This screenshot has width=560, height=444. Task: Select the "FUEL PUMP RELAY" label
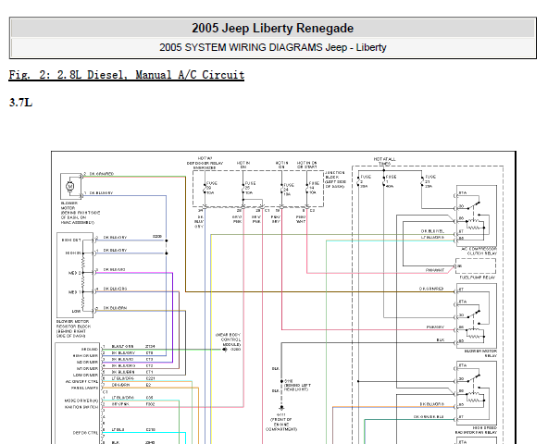pyautogui.click(x=477, y=277)
